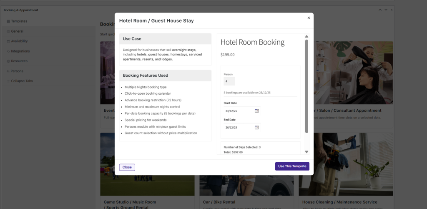The image size is (427, 209).
Task: Click the modal title Hotel Room / Guest House Stay
Action: tap(156, 21)
